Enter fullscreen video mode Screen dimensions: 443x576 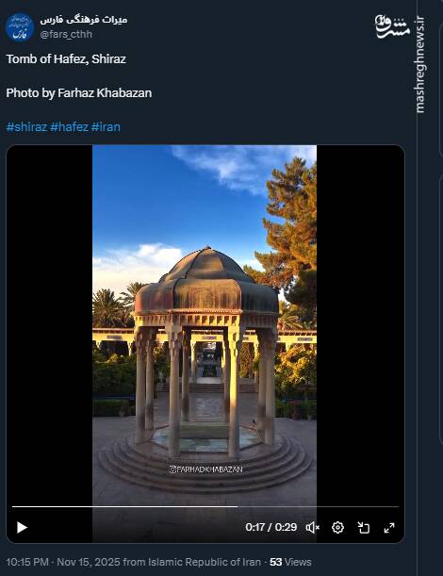[x=389, y=528]
